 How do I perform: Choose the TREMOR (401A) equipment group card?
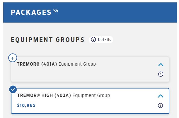pos(90,69)
